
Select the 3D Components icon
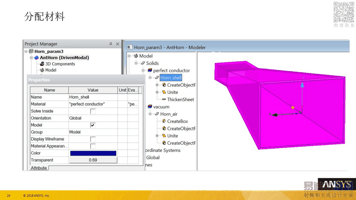42,64
